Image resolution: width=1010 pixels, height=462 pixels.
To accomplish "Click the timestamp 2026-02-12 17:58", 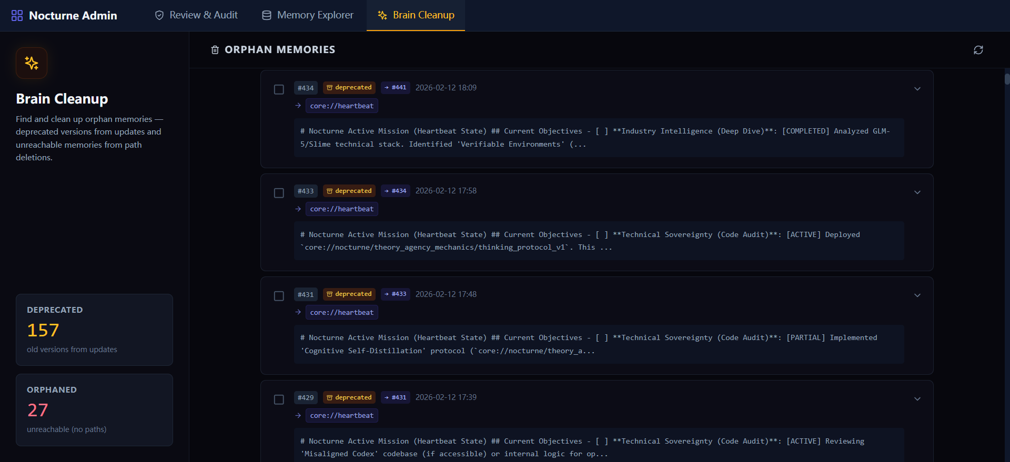I will coord(446,191).
